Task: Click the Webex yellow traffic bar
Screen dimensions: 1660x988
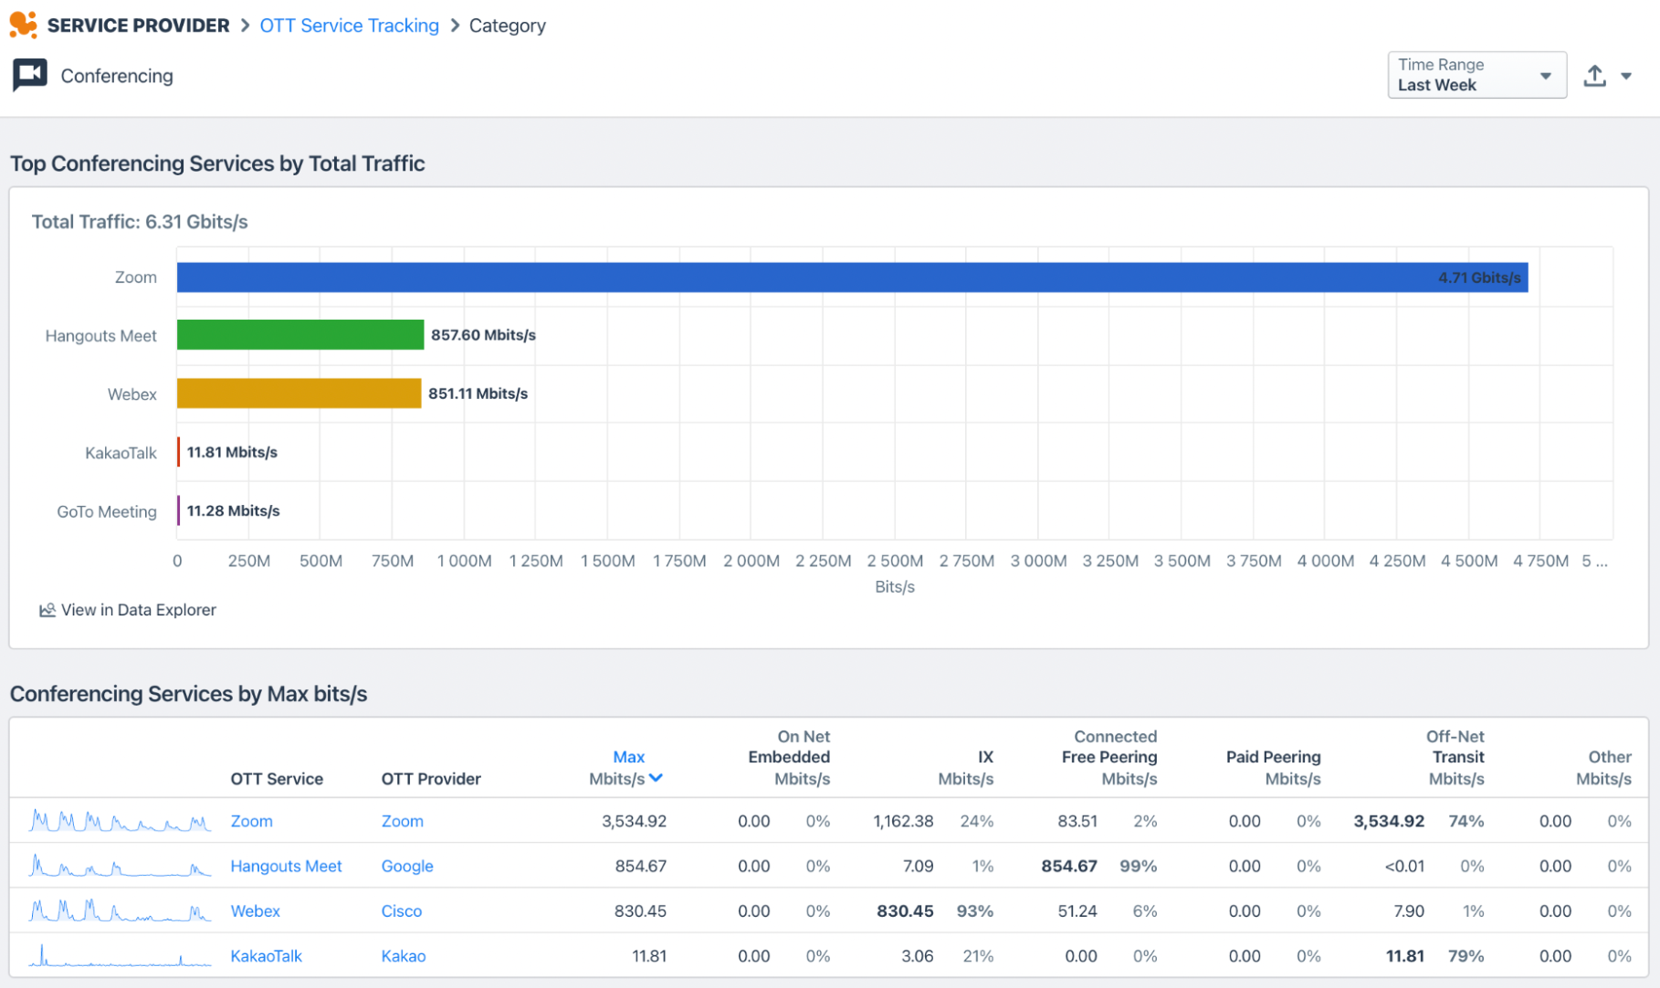Action: (x=299, y=394)
